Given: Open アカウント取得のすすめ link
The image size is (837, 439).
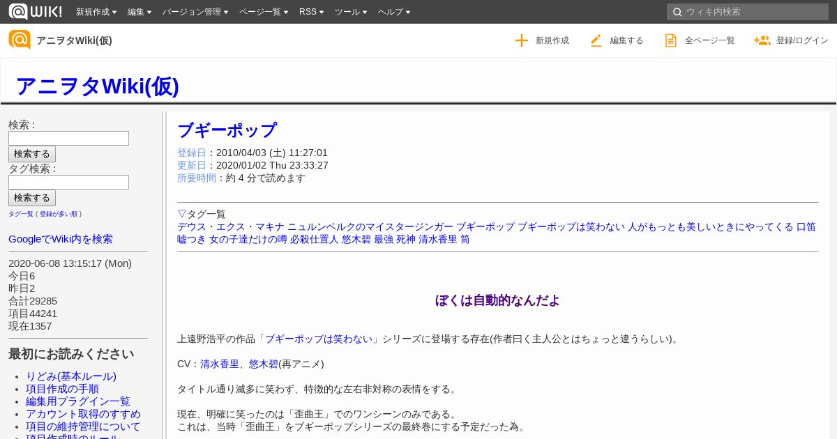Looking at the screenshot, I should [83, 414].
